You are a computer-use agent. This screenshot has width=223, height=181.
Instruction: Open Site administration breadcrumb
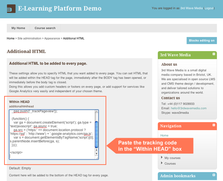click(x=29, y=38)
